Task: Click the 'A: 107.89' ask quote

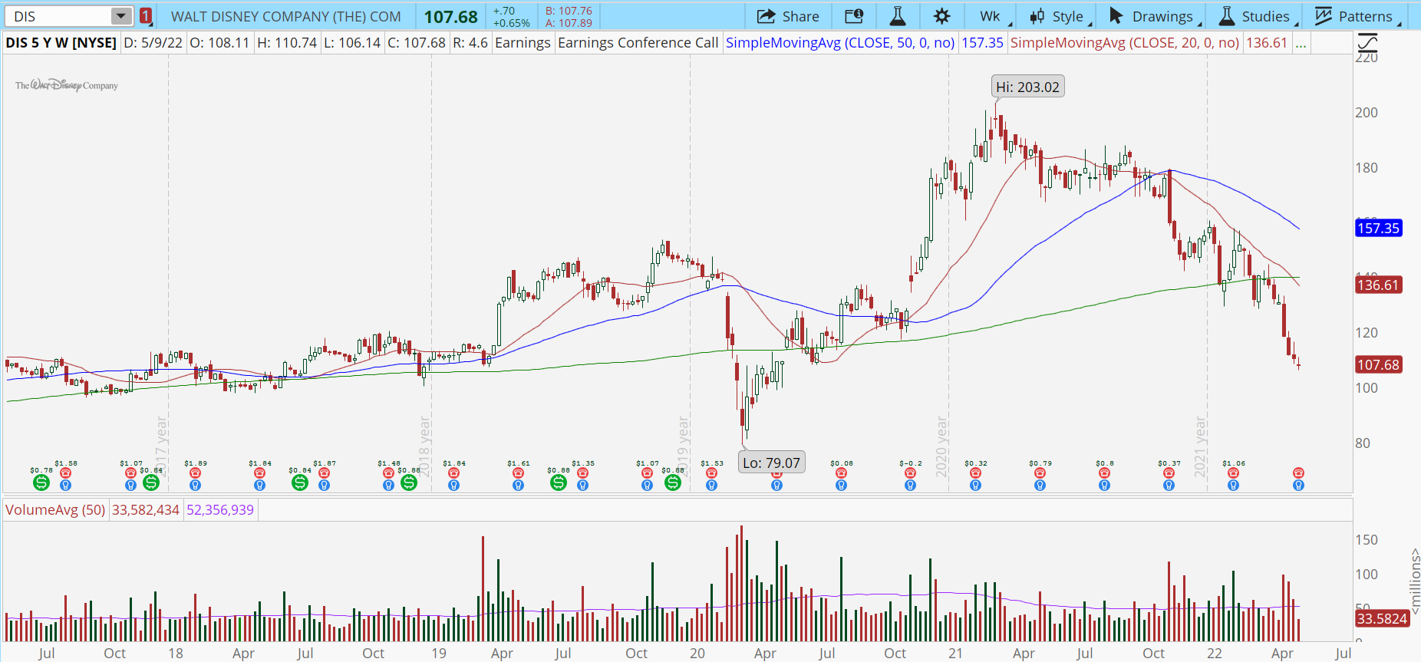Action: click(x=569, y=23)
